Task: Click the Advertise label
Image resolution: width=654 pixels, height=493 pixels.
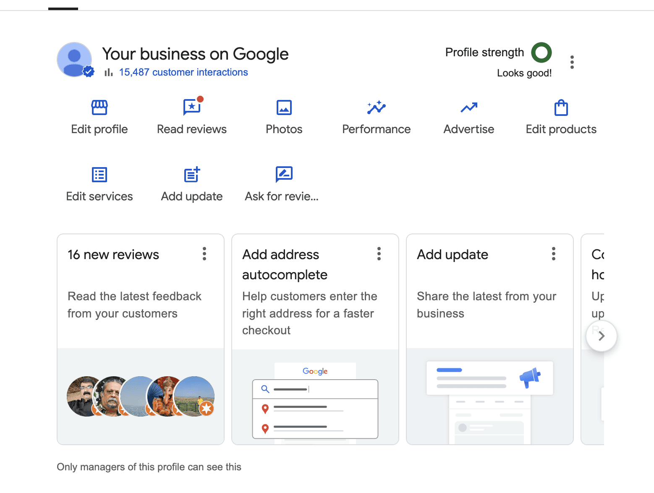Action: pos(469,129)
